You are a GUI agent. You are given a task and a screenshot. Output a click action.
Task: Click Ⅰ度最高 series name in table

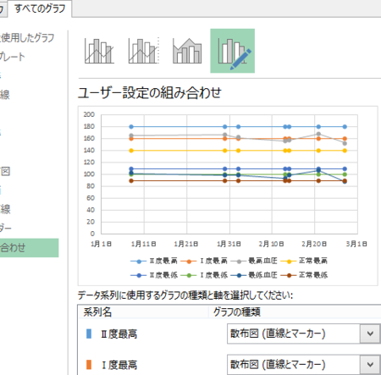[x=119, y=365]
